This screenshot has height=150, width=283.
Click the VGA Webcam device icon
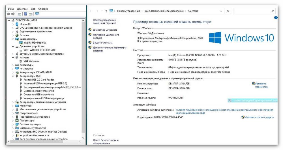pyautogui.click(x=21, y=61)
